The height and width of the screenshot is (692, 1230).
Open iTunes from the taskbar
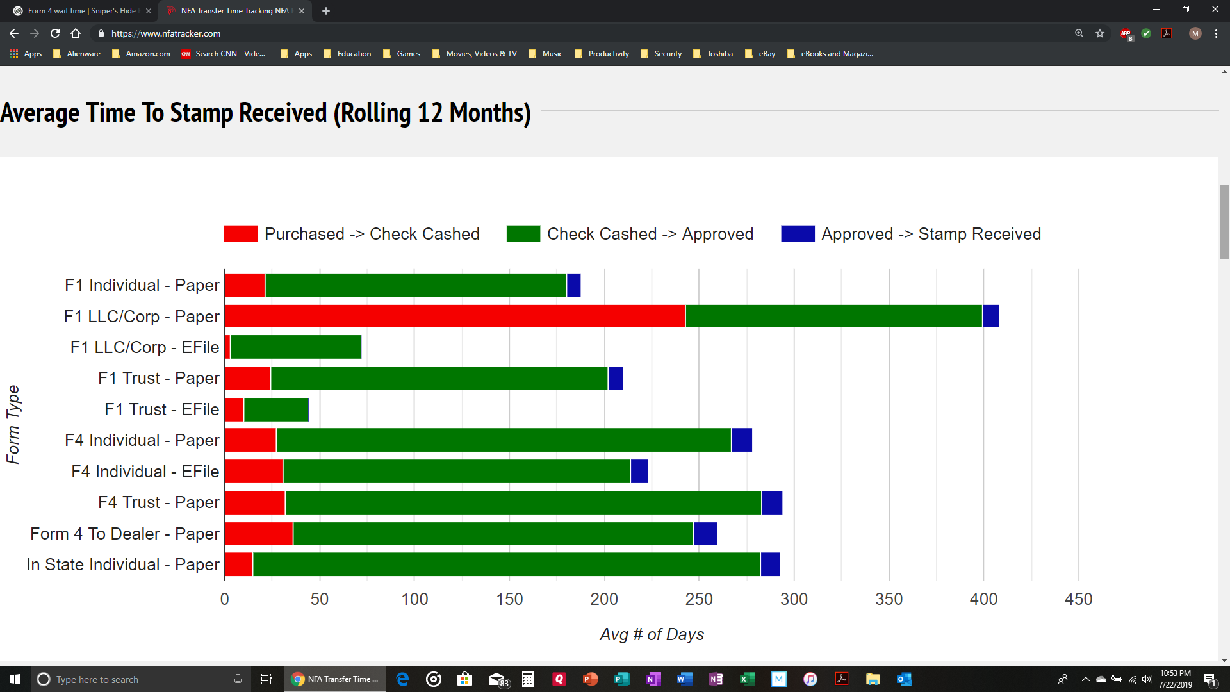click(810, 679)
